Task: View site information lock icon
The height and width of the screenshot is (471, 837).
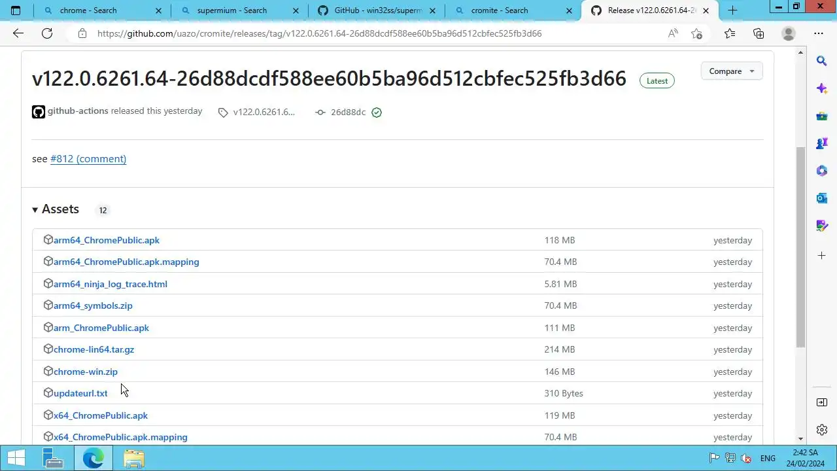Action: point(82,33)
